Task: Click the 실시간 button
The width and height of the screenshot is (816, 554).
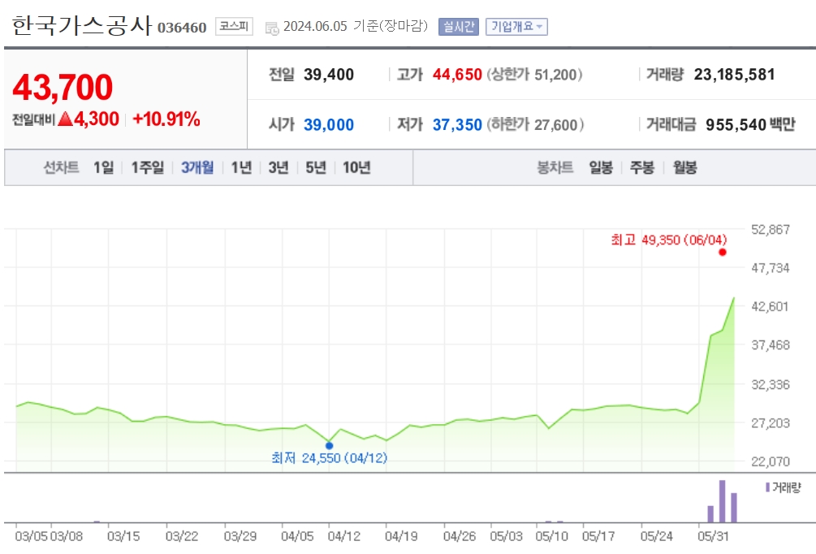Action: (458, 27)
